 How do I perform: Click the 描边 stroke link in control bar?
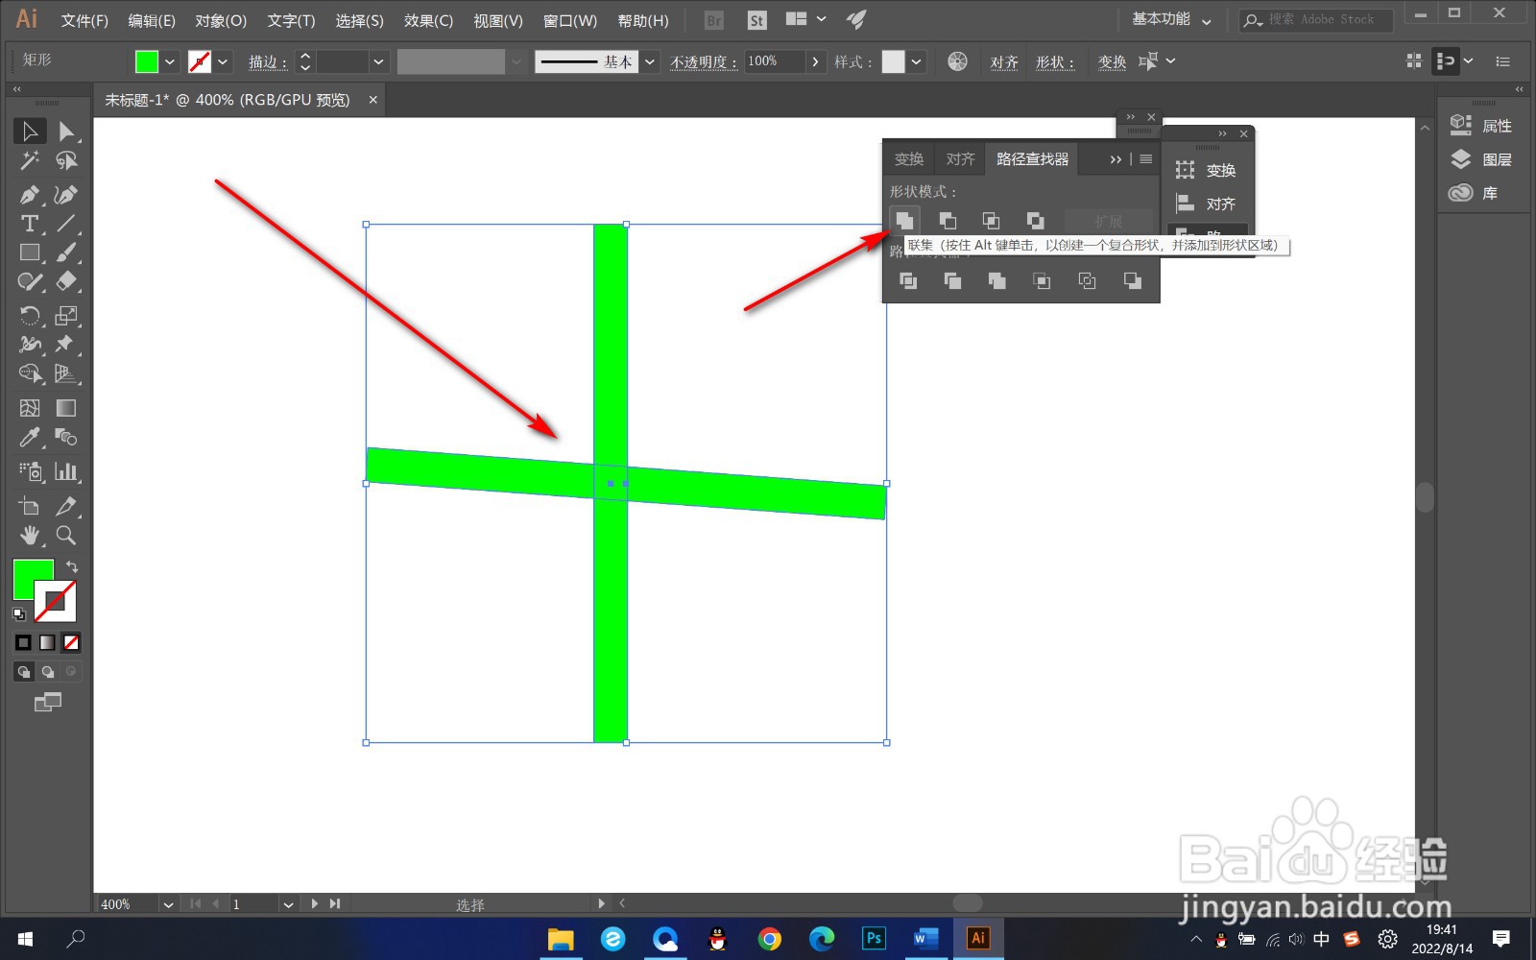(x=267, y=62)
